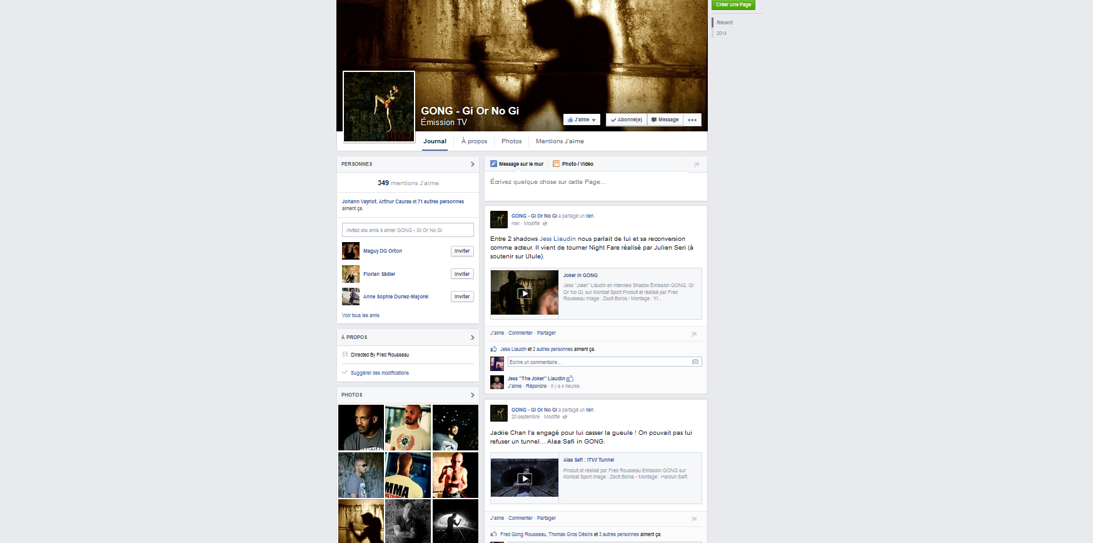
Task: Click the three-dots more options button
Action: [692, 120]
